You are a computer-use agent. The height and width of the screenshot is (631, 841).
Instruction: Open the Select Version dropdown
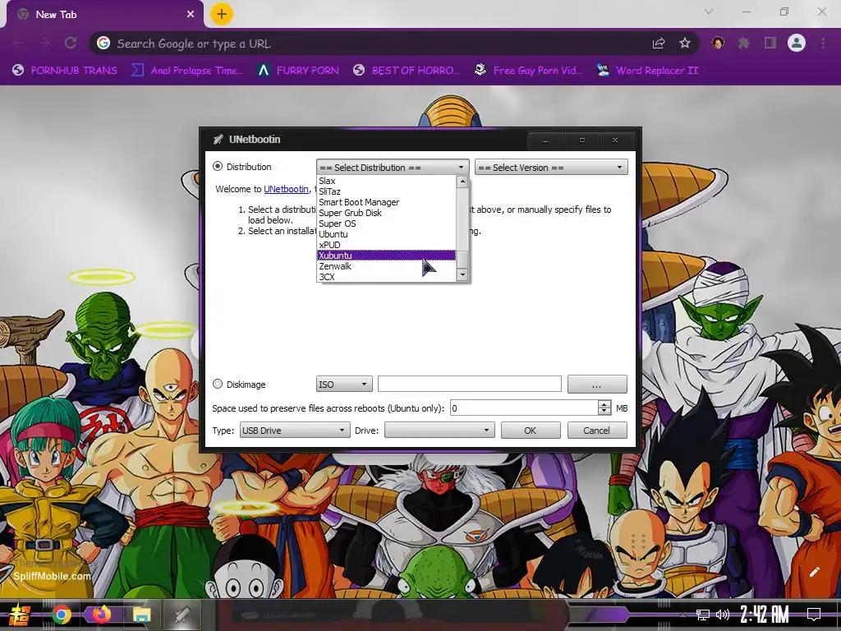pyautogui.click(x=551, y=168)
